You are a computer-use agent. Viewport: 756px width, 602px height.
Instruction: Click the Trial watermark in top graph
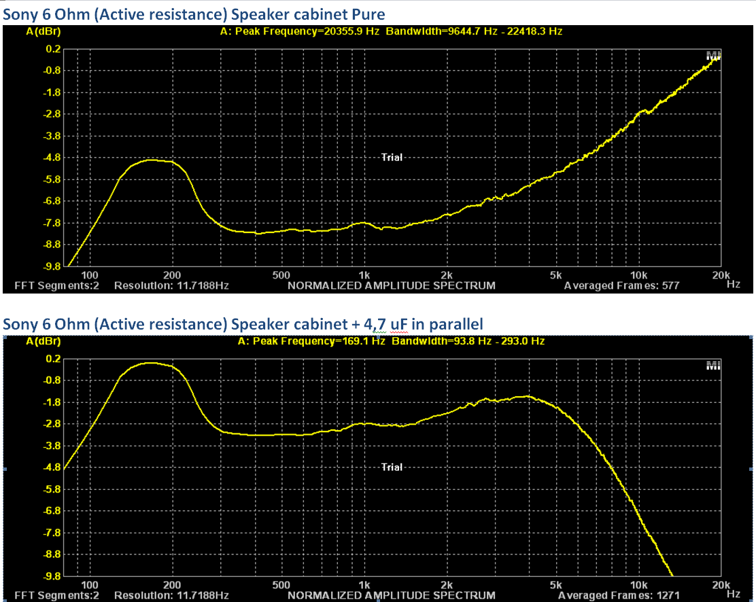tap(392, 157)
